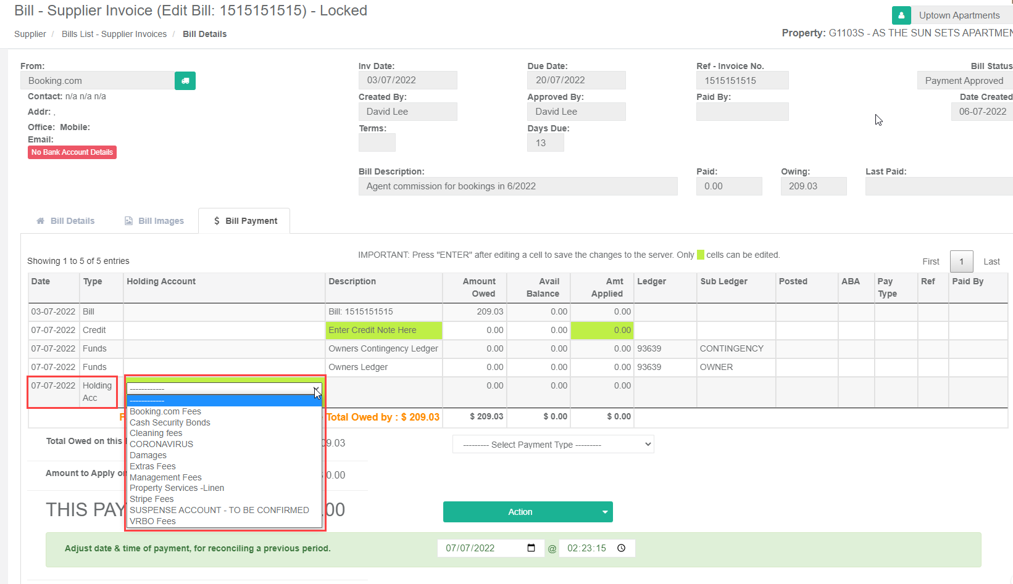The width and height of the screenshot is (1013, 584).
Task: Click the clock icon in time field
Action: pos(622,548)
